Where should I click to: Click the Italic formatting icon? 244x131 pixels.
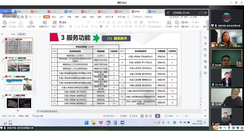point(74,27)
